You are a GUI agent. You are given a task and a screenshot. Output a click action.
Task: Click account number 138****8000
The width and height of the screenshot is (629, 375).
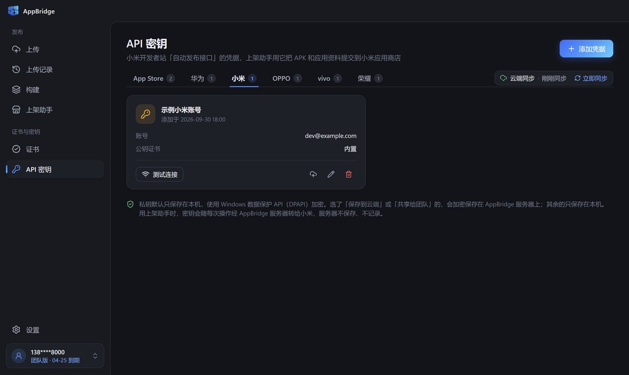pyautogui.click(x=48, y=352)
